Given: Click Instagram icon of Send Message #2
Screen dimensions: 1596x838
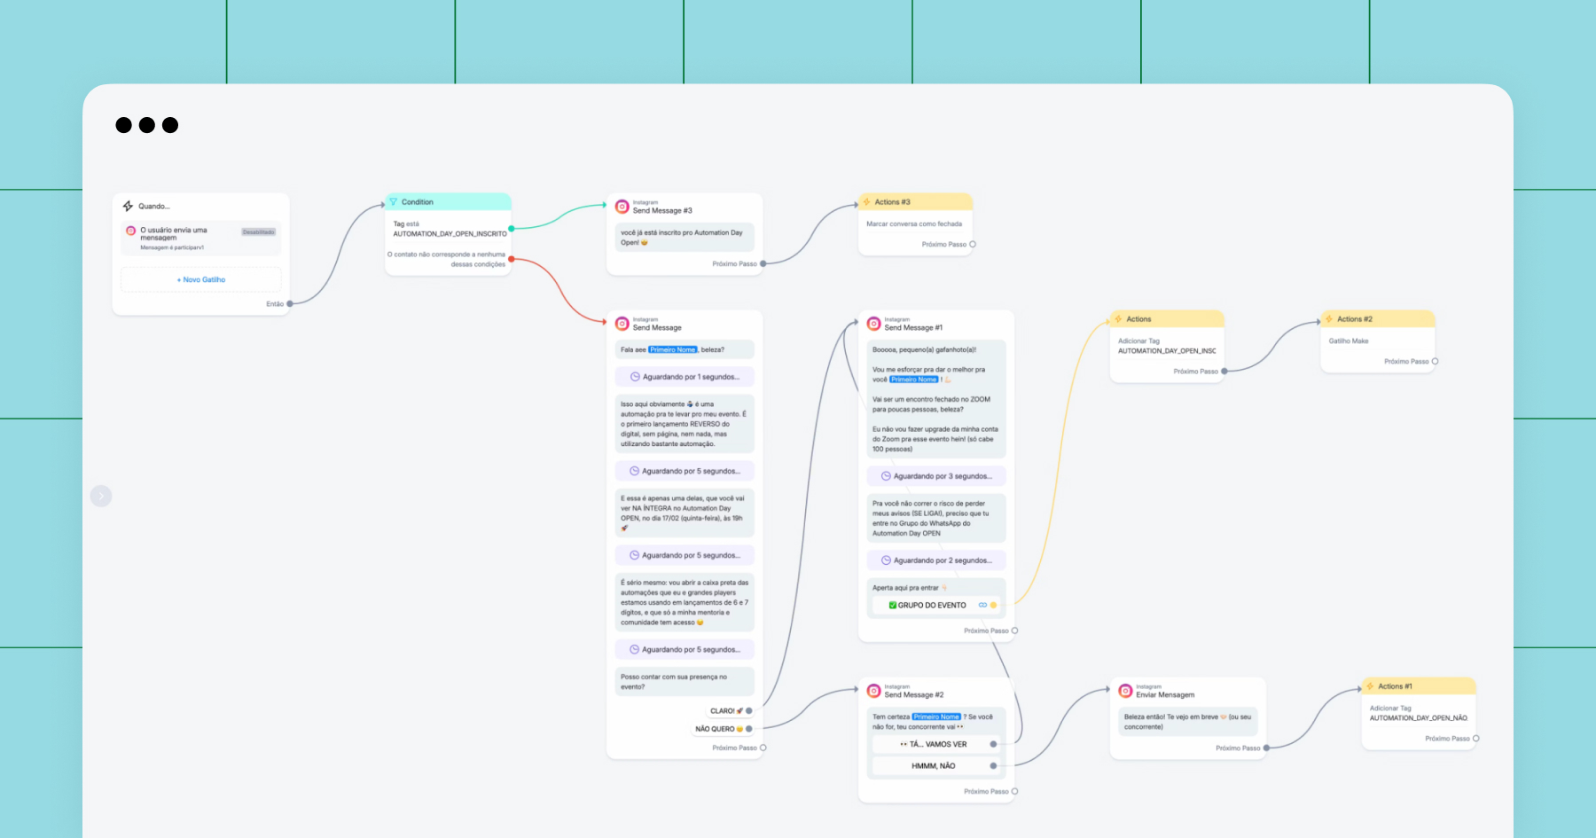Looking at the screenshot, I should 874,691.
